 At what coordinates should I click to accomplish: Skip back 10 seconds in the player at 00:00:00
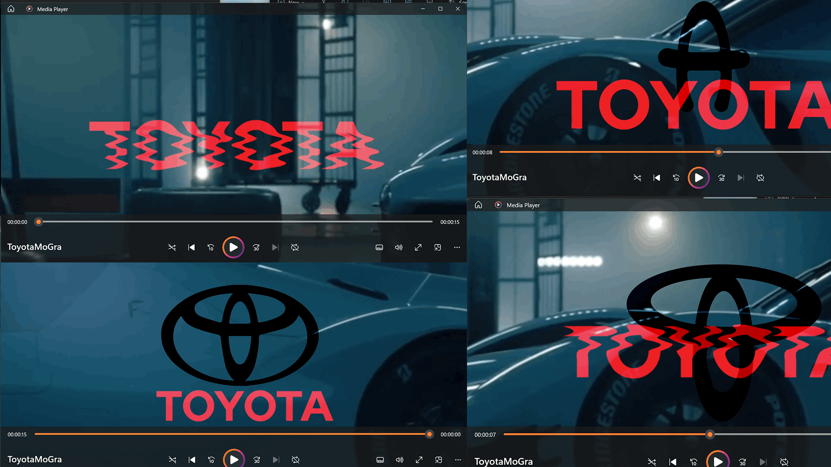(x=211, y=247)
